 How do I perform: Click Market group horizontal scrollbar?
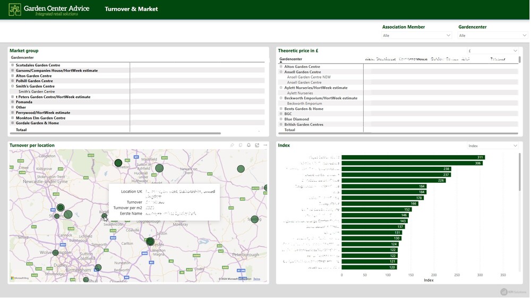coord(115,133)
